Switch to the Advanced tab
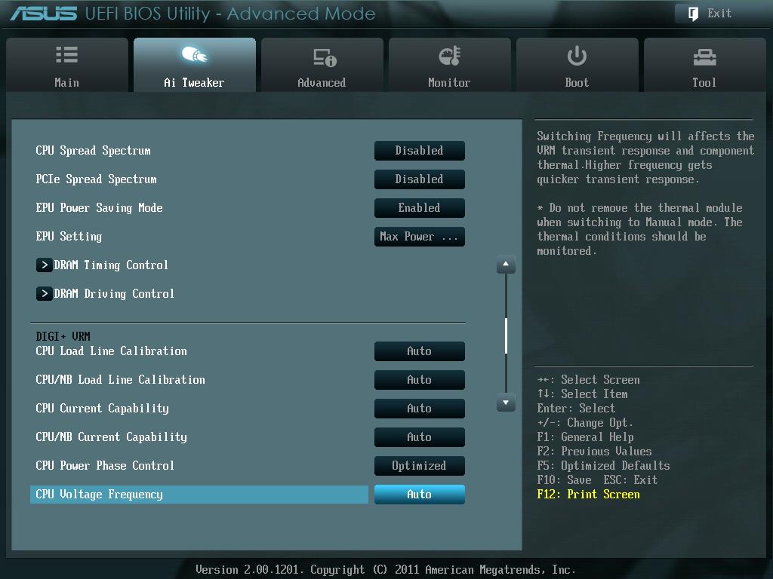This screenshot has width=773, height=579. point(322,65)
